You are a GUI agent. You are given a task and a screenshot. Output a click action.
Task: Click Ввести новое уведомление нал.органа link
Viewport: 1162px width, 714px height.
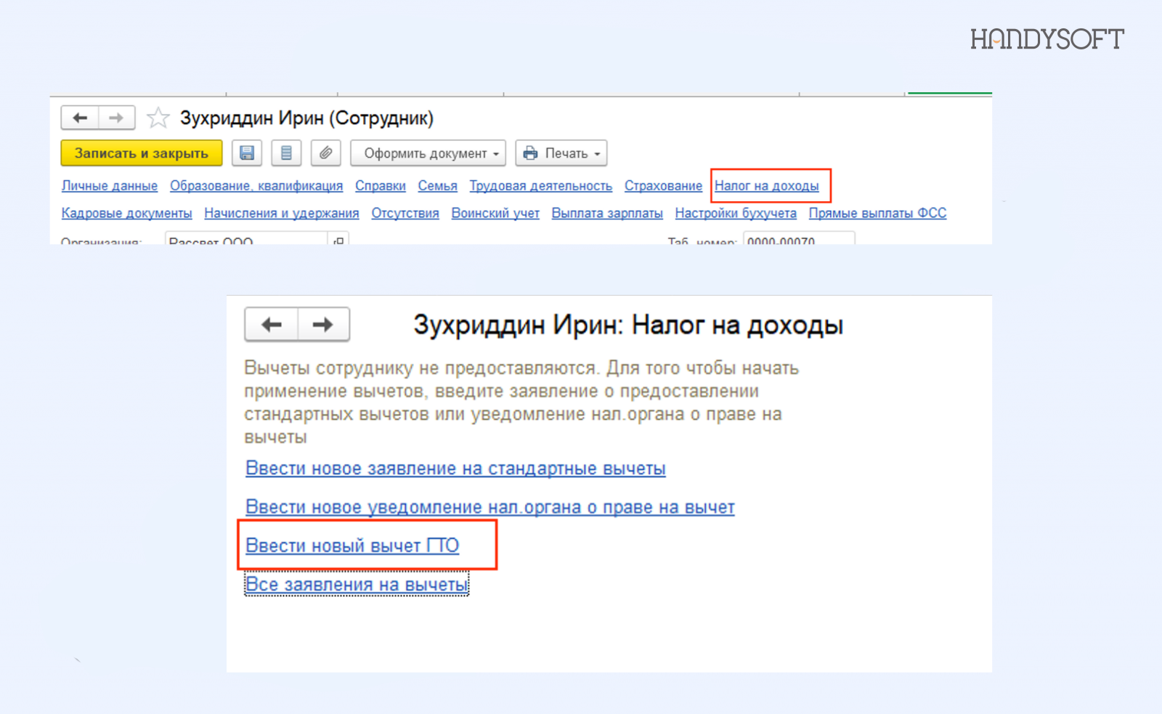click(x=490, y=507)
